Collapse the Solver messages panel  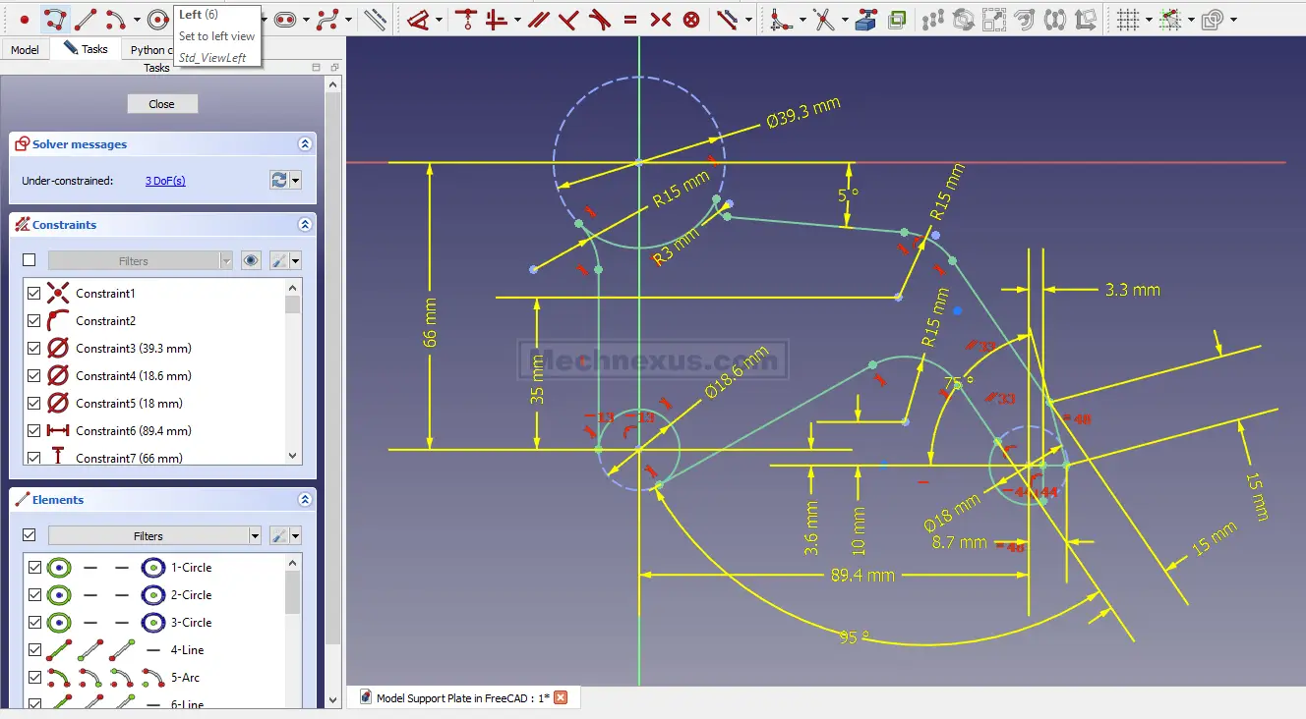coord(305,144)
